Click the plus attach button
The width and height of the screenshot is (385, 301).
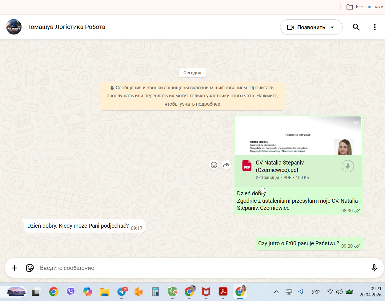pos(14,268)
